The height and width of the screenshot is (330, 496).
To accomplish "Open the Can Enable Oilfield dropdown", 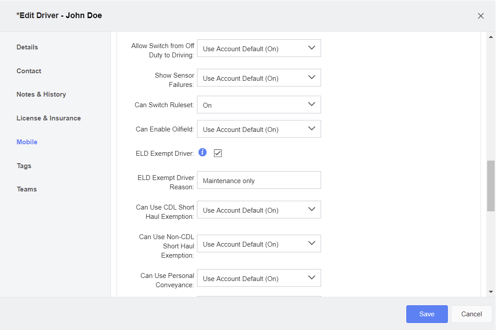I will pos(259,129).
